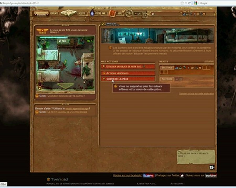Open the Google search engine dropdown
Image resolution: width=236 pixels, height=188 pixels.
point(196,3)
